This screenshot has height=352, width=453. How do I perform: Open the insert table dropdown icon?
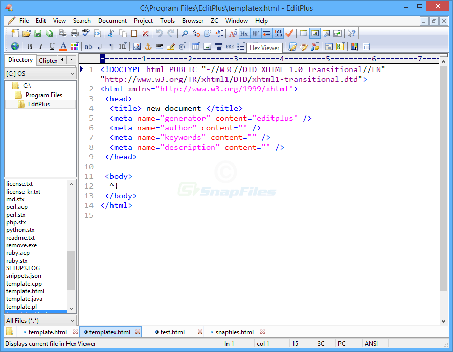click(196, 46)
